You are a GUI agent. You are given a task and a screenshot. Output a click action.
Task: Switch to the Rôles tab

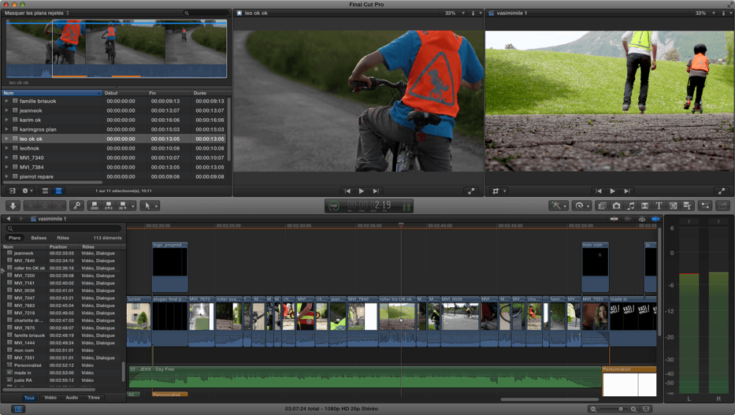pyautogui.click(x=63, y=238)
